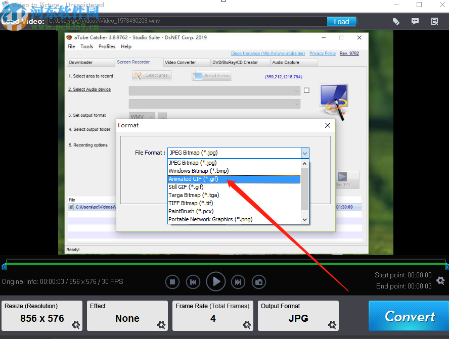Open Tools menu in aTube Catcher

click(x=87, y=46)
